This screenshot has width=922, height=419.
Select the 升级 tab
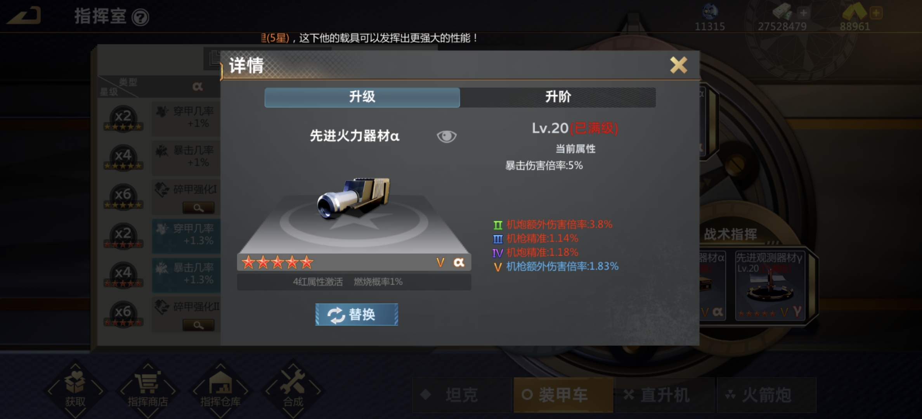pos(362,97)
